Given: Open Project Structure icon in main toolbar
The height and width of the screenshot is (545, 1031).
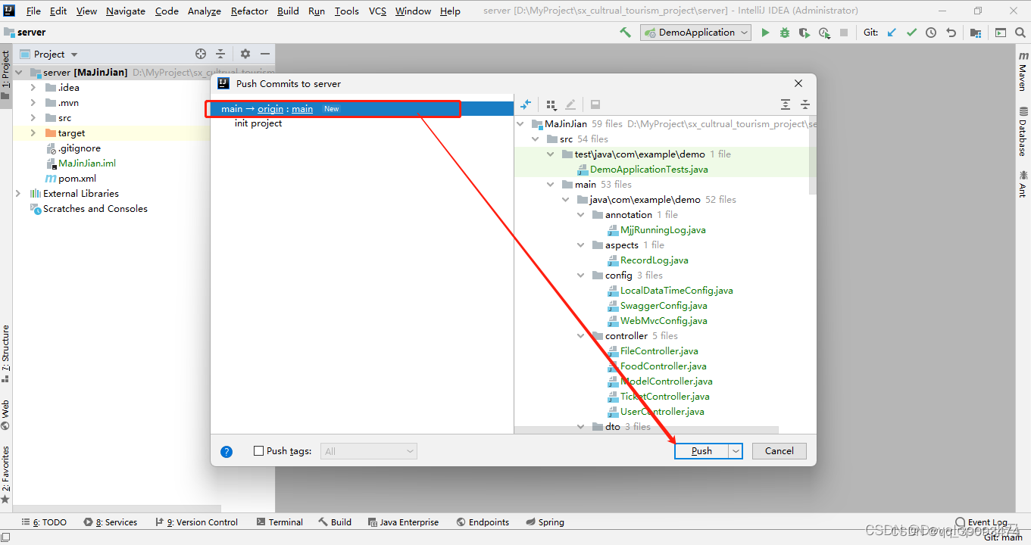Looking at the screenshot, I should [976, 33].
